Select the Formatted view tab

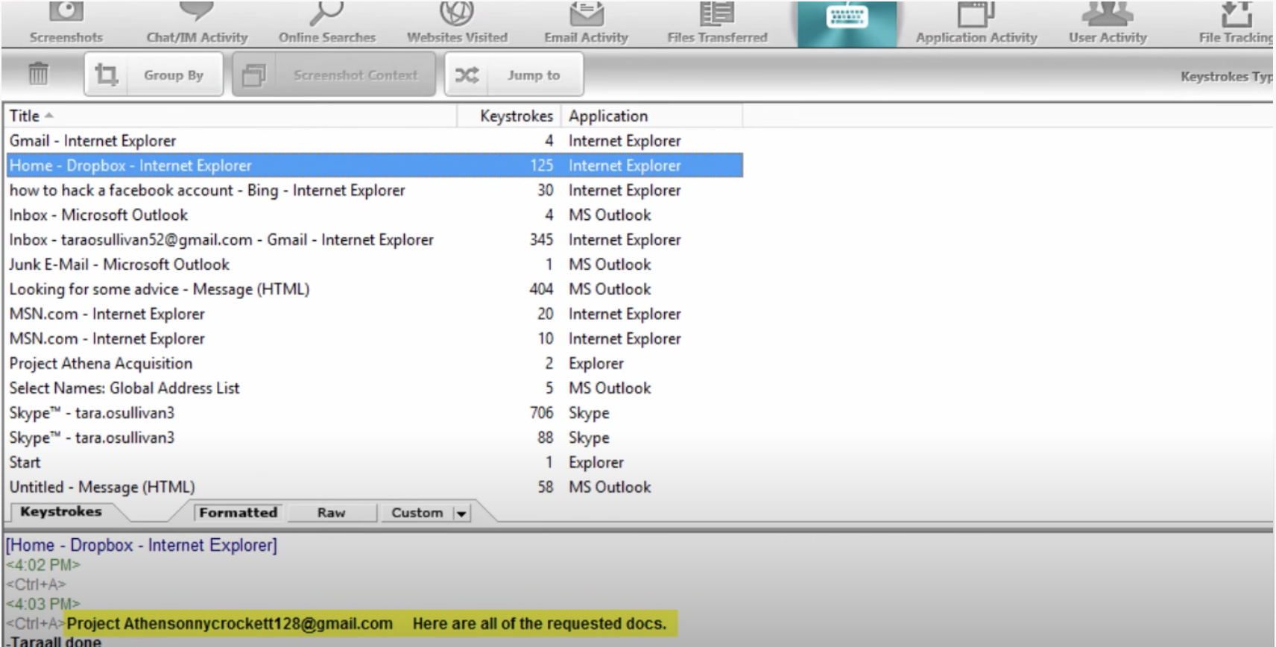pos(238,513)
